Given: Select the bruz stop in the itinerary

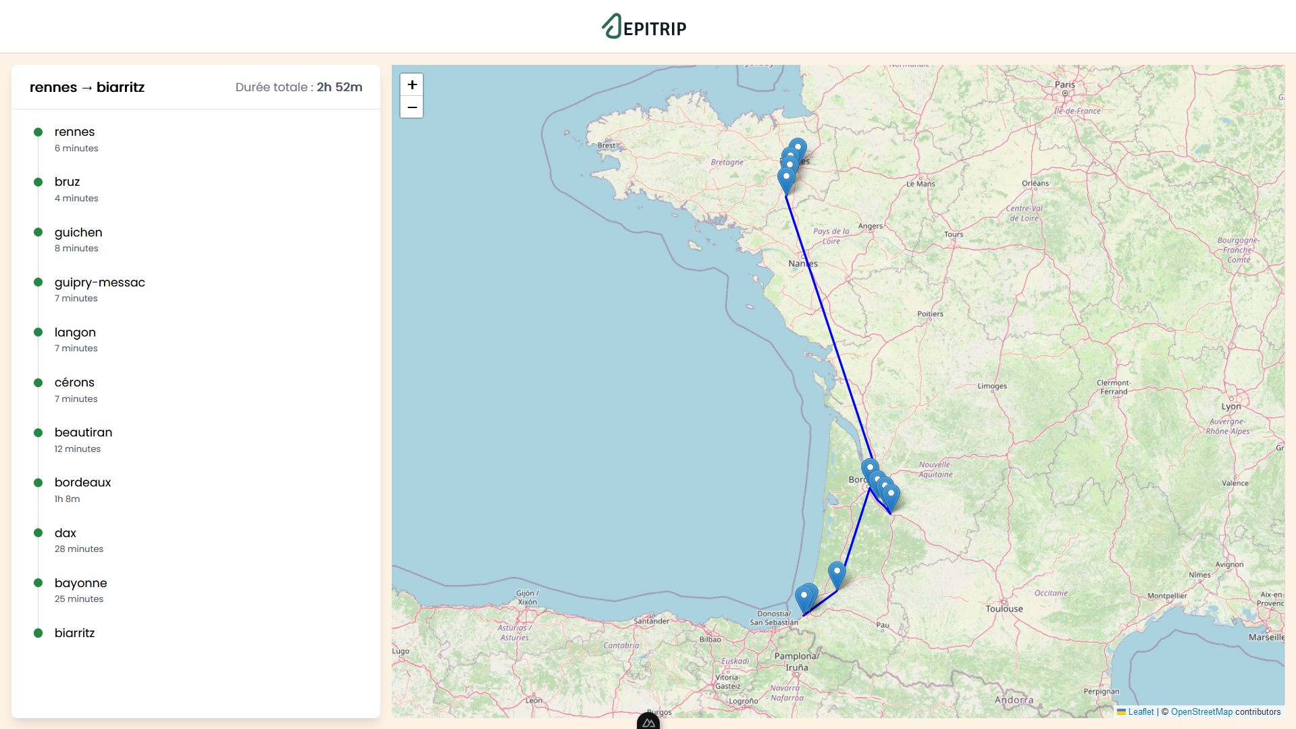Looking at the screenshot, I should click(67, 181).
